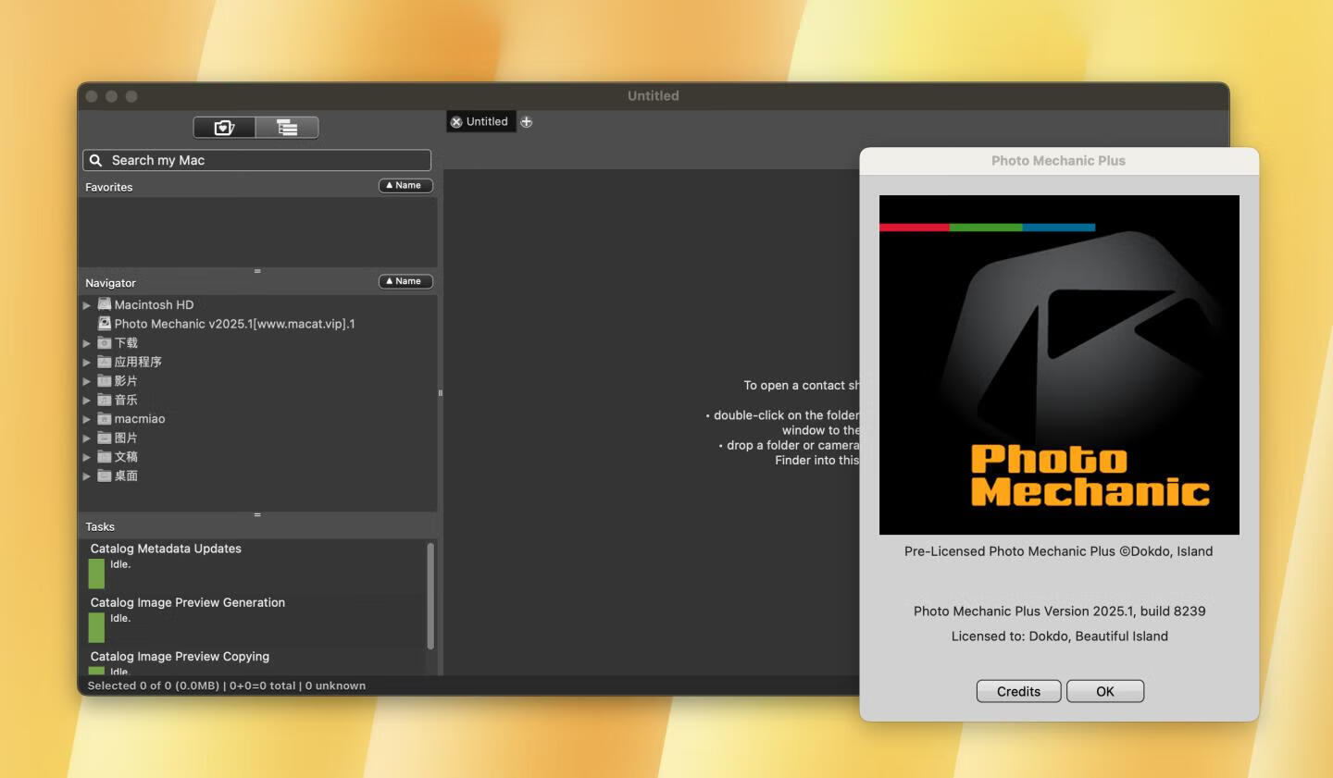Click the 文稿 folder icon
1333x778 pixels.
tap(105, 457)
